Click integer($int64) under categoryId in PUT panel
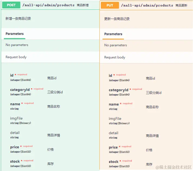Viewport: 193px width, 171px height. pyautogui.click(x=119, y=95)
